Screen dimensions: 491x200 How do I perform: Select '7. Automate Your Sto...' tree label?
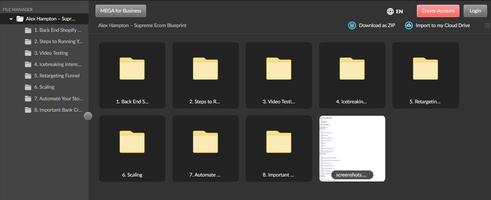point(59,99)
